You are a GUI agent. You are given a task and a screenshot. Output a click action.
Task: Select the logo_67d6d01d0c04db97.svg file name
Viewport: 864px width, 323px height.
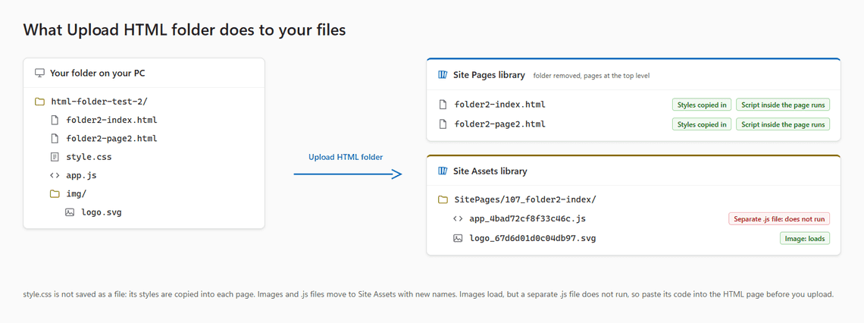pos(532,238)
